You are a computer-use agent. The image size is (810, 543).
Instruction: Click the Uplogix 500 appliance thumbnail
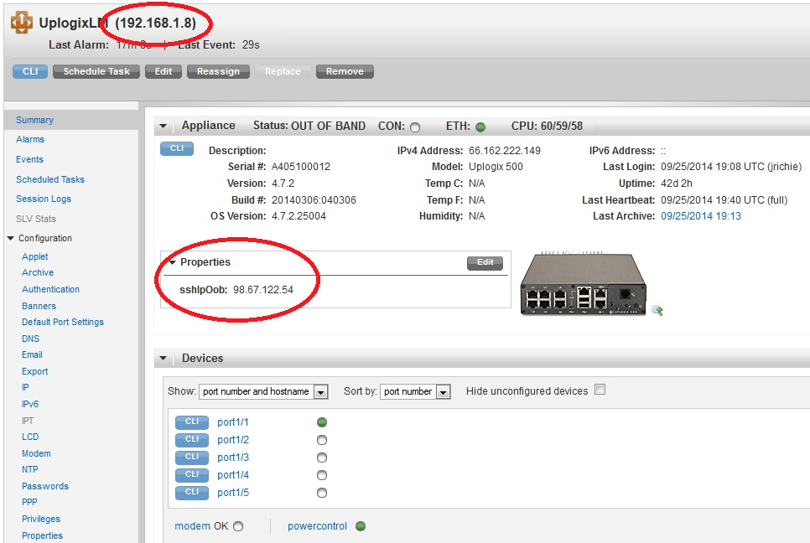583,285
